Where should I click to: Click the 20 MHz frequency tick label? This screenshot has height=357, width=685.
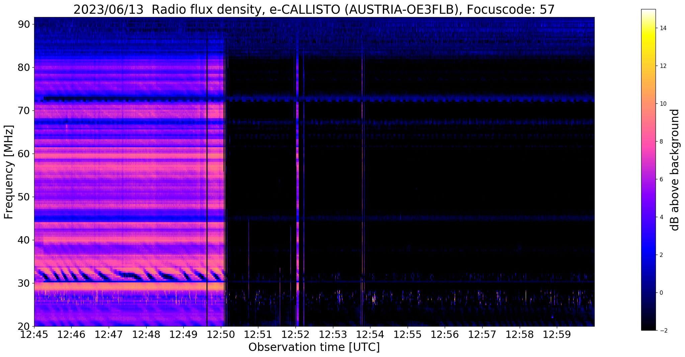pos(24,326)
